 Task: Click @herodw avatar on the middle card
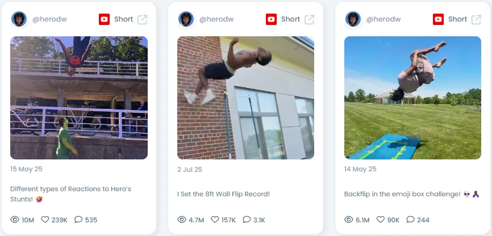(186, 19)
